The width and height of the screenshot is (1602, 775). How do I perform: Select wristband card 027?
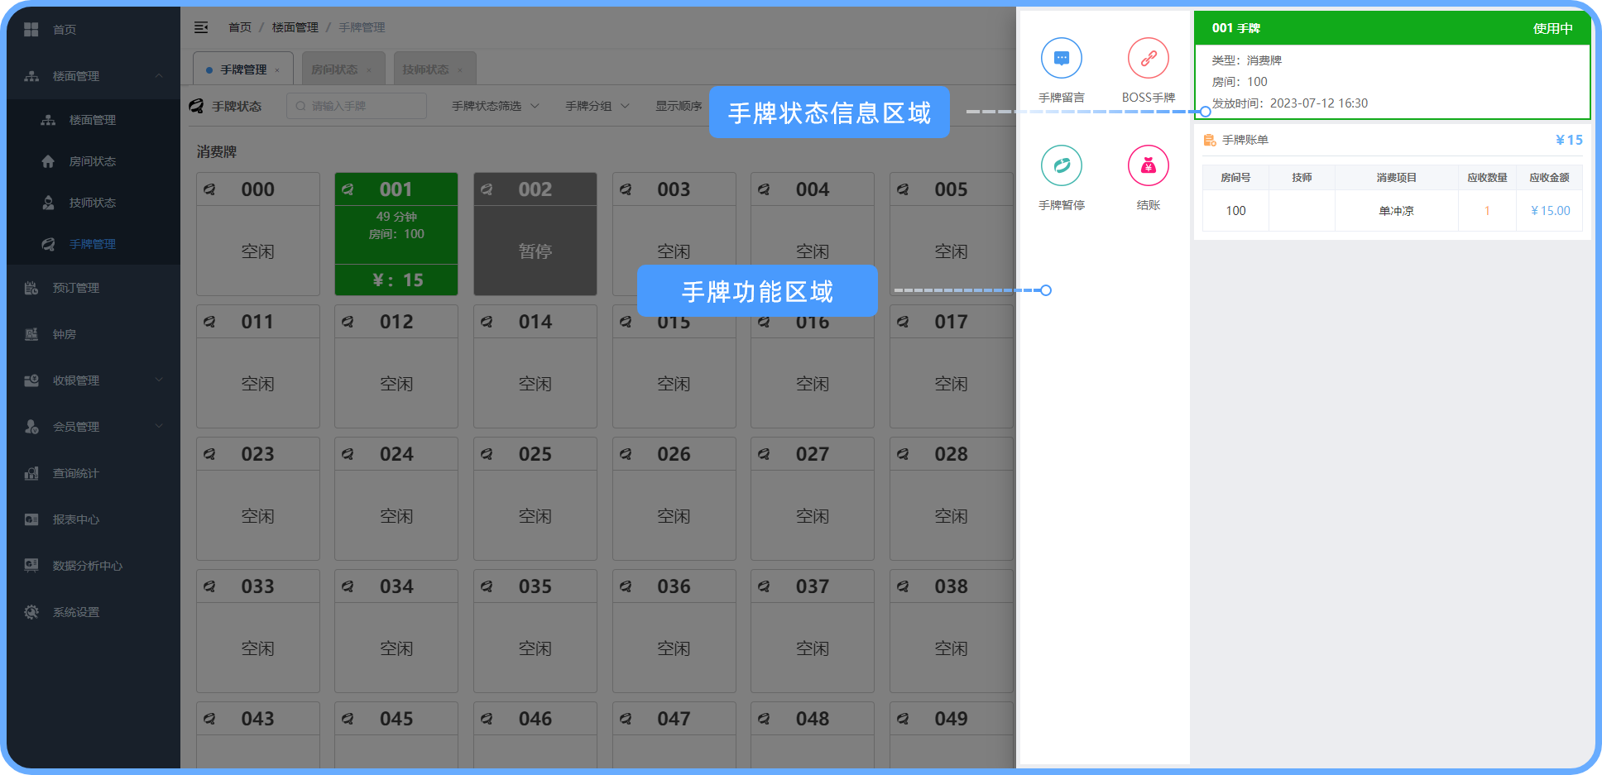tap(813, 499)
